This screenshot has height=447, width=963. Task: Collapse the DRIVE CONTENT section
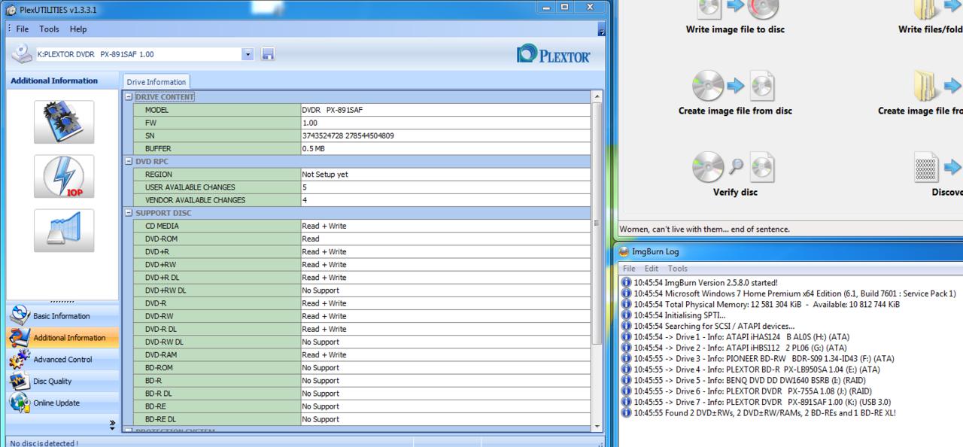(x=129, y=97)
